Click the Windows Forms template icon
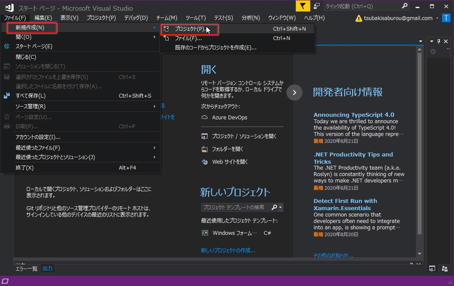The height and width of the screenshot is (286, 454). point(205,233)
